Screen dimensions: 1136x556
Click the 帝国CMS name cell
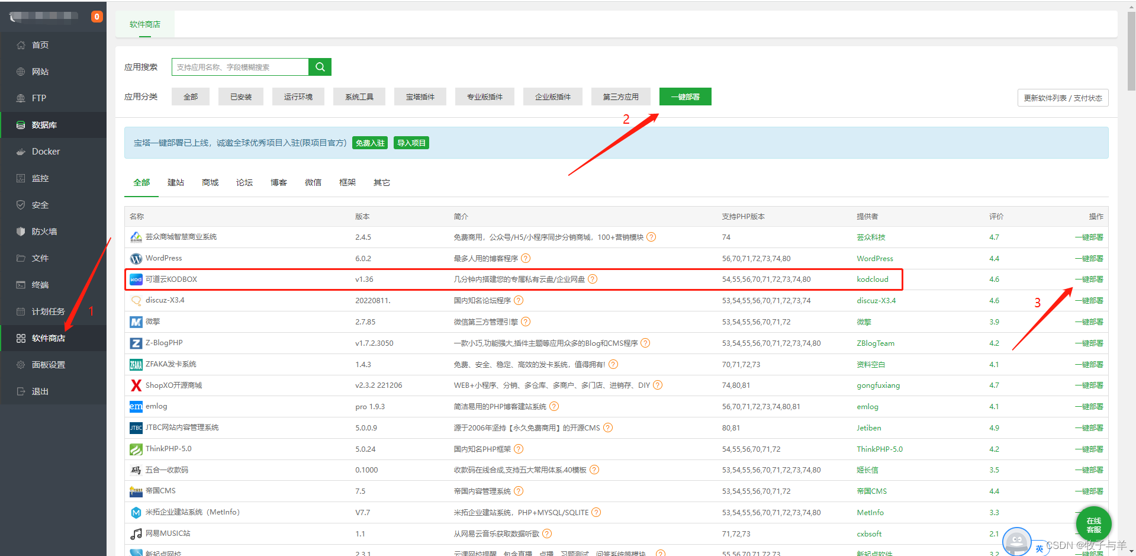point(160,490)
